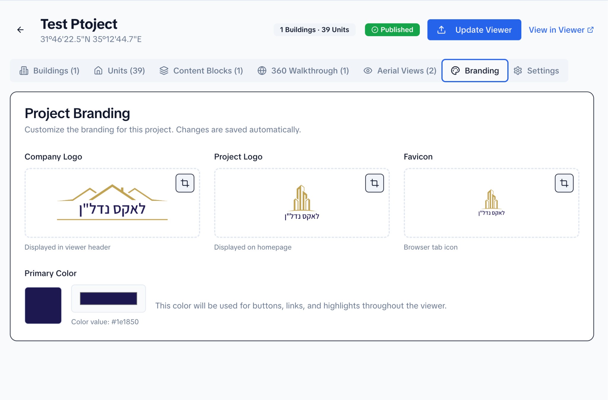Click the green Published status badge
The height and width of the screenshot is (400, 608).
click(x=392, y=30)
